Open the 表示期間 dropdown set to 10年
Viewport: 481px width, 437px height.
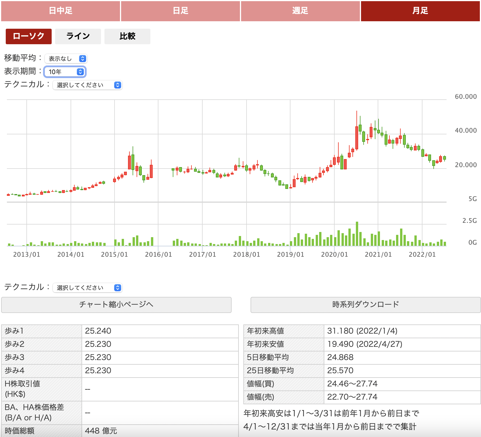coord(65,72)
